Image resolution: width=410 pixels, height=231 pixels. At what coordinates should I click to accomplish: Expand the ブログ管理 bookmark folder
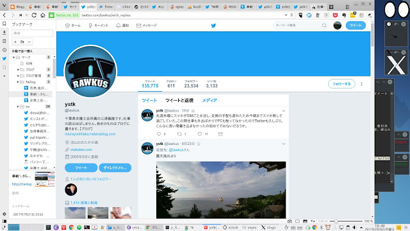pos(18,76)
